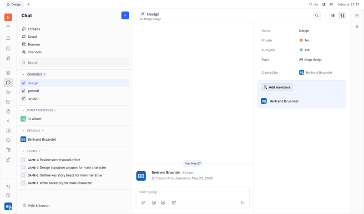The width and height of the screenshot is (364, 214).
Task: Collapse the PERSONS group arrow
Action: pyautogui.click(x=23, y=131)
